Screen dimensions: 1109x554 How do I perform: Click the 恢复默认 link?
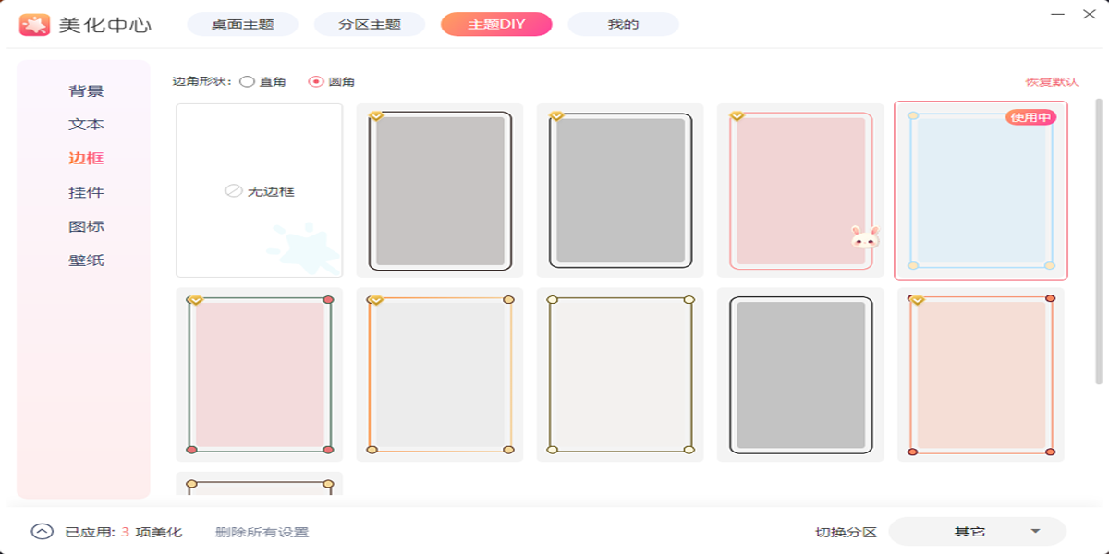(x=1052, y=82)
